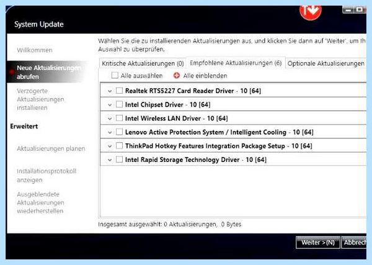Check Realtek RTS5227 Card Reader Driver box
Screen dimensions: 372x265
pos(119,91)
